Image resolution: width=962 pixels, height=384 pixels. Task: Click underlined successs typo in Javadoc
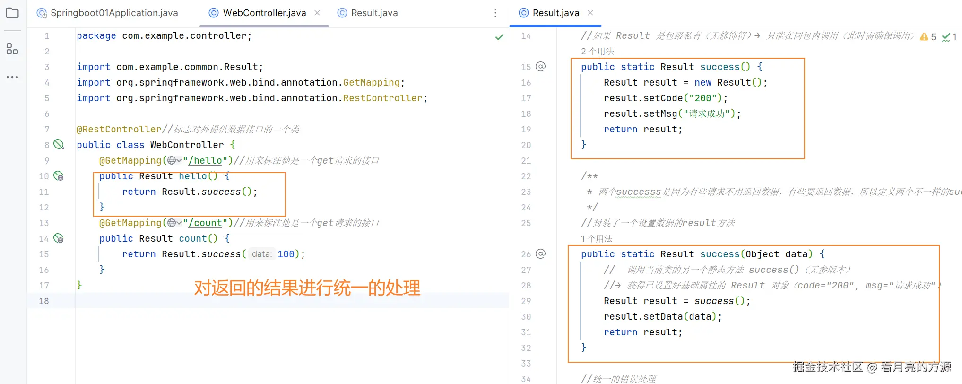tap(639, 192)
